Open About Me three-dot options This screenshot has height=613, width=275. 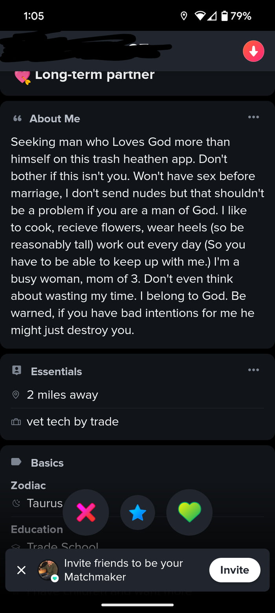[x=253, y=117]
